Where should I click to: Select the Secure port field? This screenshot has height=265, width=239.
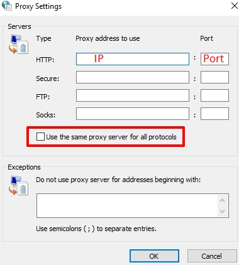(214, 77)
